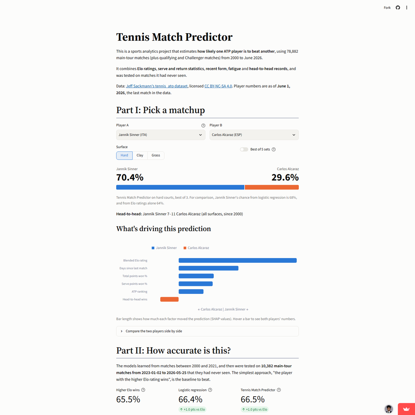Image resolution: width=415 pixels, height=415 pixels.
Task: Click the 66.5% Tennis Match Predictor value
Action: click(x=252, y=399)
